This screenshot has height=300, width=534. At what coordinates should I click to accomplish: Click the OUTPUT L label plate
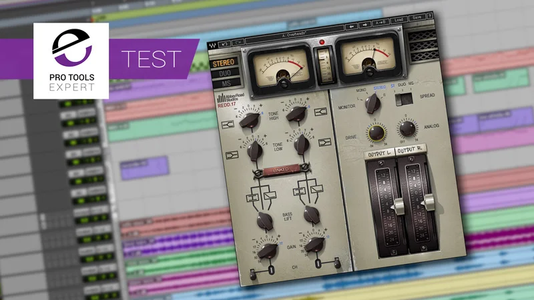(379, 154)
